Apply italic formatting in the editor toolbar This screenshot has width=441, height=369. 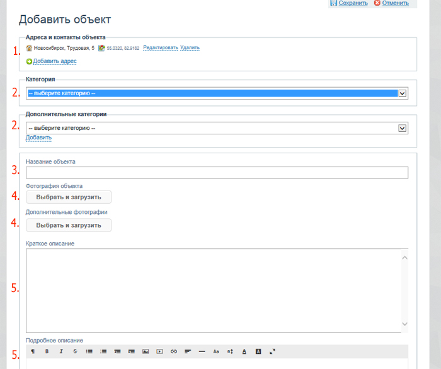61,351
